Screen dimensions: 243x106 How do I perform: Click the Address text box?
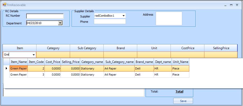coord(169,19)
